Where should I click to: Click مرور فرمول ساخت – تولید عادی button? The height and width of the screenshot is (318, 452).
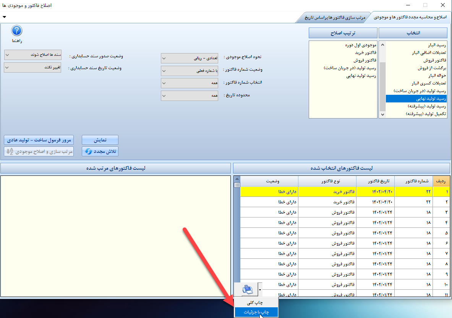[x=39, y=140]
